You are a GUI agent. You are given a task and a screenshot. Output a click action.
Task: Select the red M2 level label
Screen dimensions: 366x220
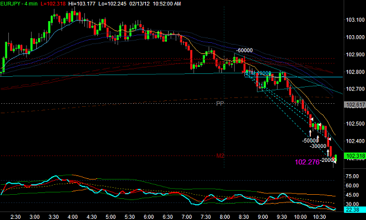pos(220,155)
